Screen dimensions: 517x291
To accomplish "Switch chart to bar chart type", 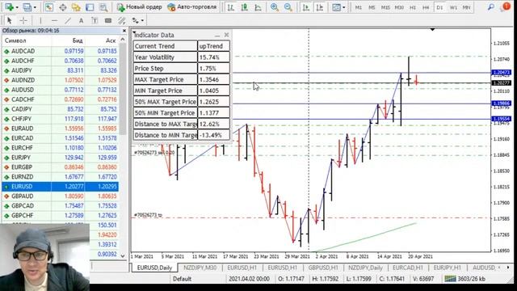I will click(231, 7).
